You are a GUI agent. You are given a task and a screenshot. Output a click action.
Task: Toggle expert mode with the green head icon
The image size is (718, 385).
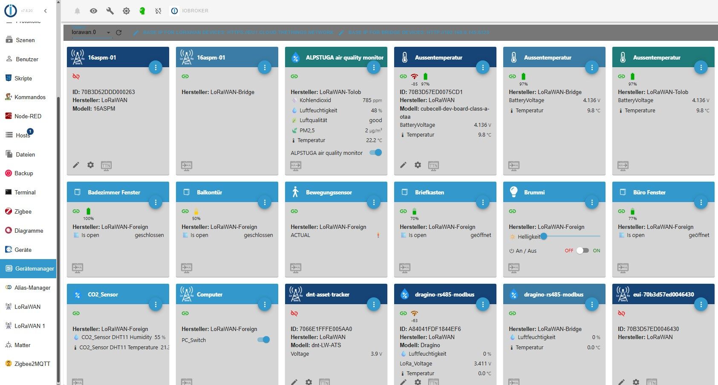coord(142,11)
